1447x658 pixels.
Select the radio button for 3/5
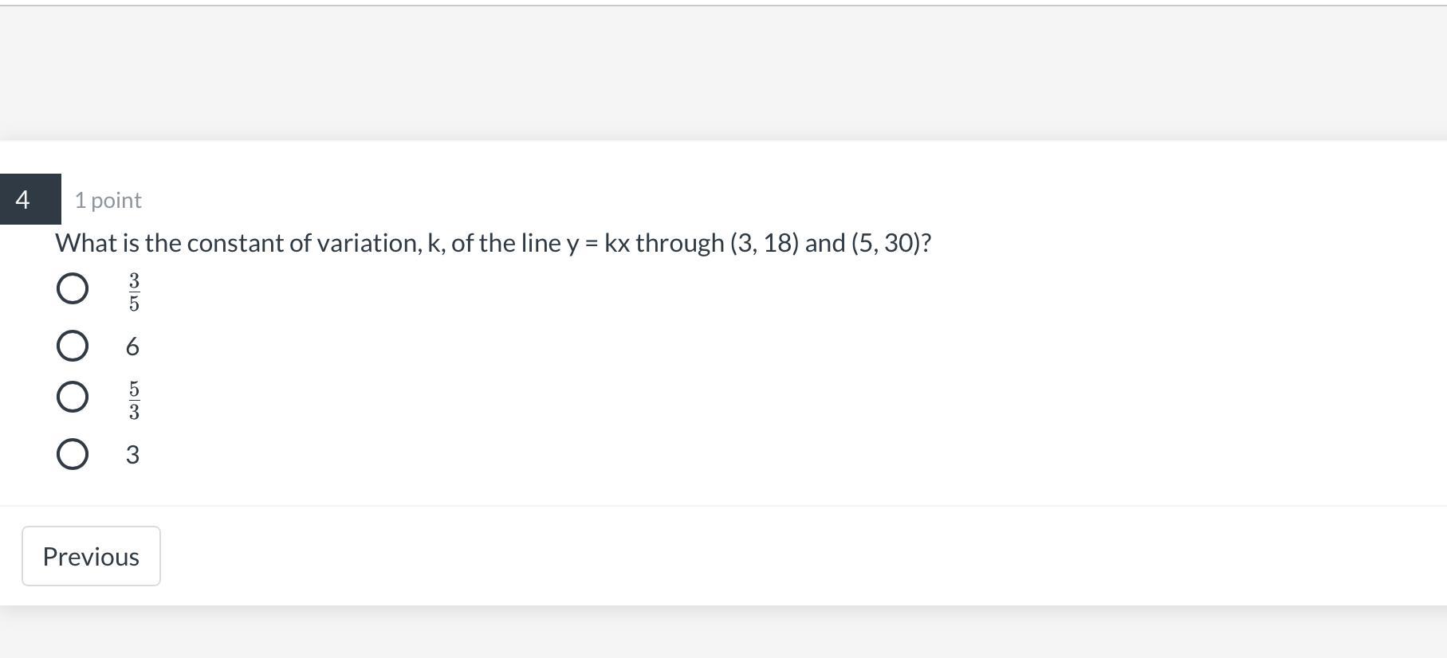[73, 288]
